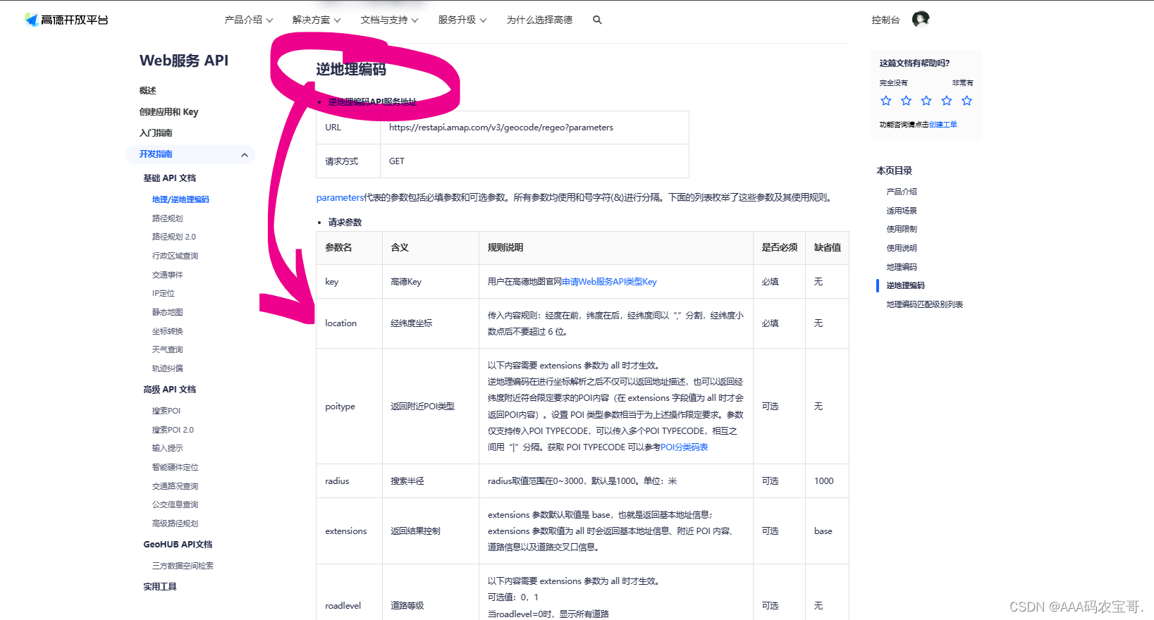
Task: Expand the 文档与支持 dropdown menu
Action: click(x=389, y=20)
